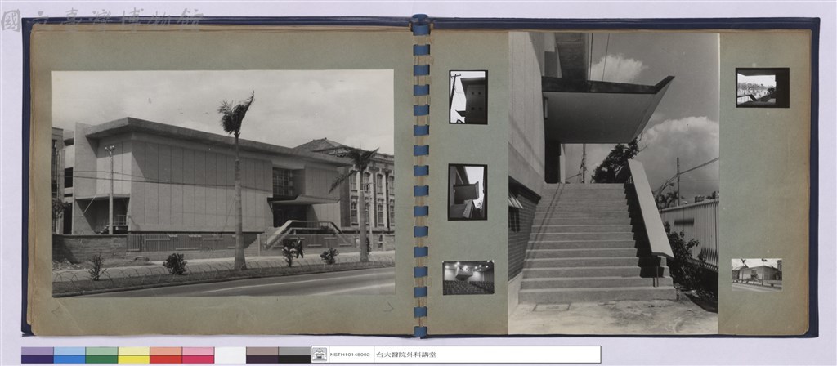This screenshot has width=837, height=366.
Task: Pick the green swatch on the color bar
Action: 101,355
